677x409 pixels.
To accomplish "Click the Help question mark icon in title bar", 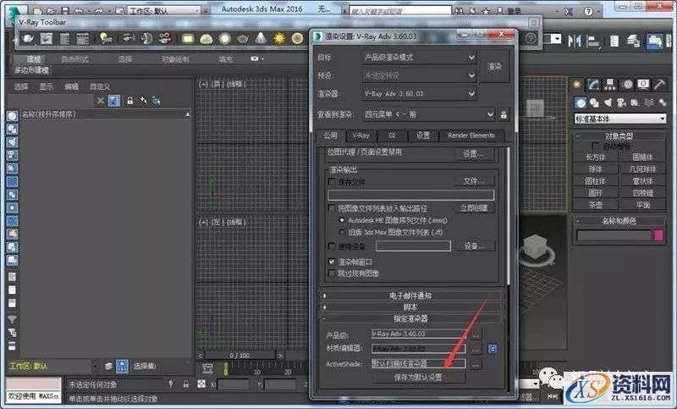I will point(588,11).
